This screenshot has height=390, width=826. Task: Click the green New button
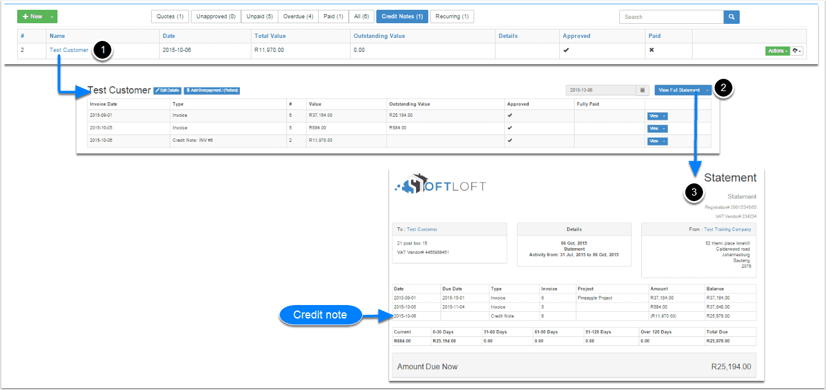point(32,17)
